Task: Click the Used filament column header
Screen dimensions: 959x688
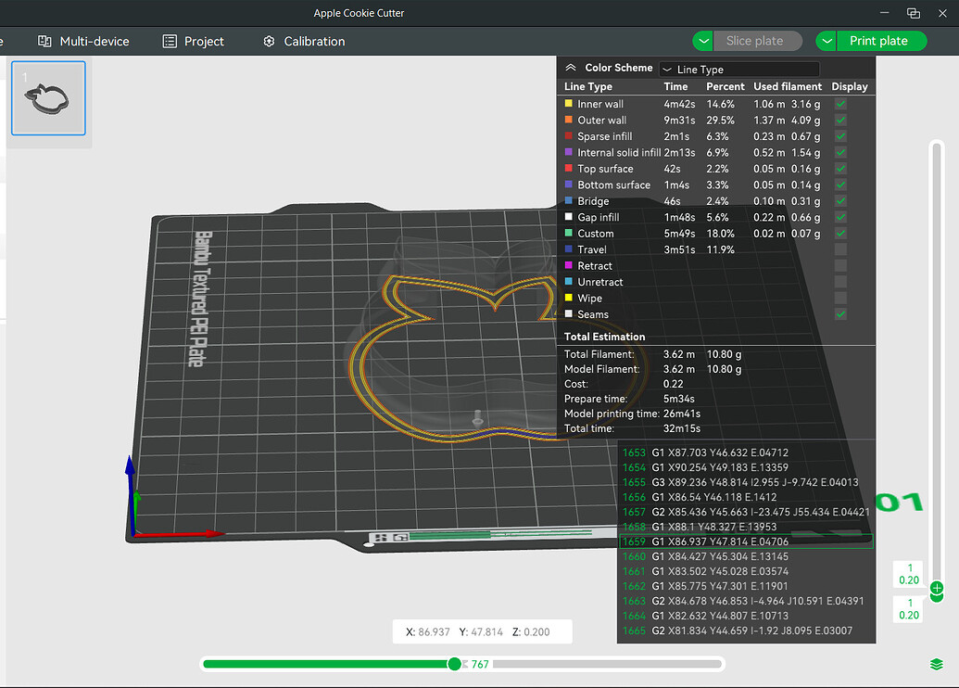Action: click(x=788, y=86)
